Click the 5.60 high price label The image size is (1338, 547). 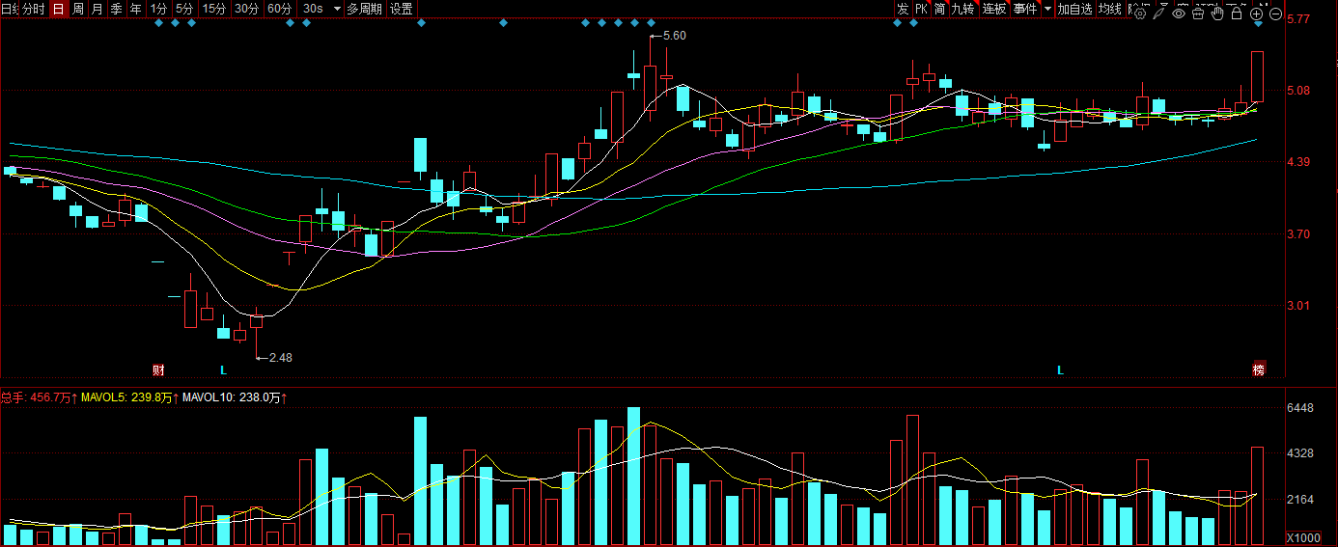(x=675, y=36)
